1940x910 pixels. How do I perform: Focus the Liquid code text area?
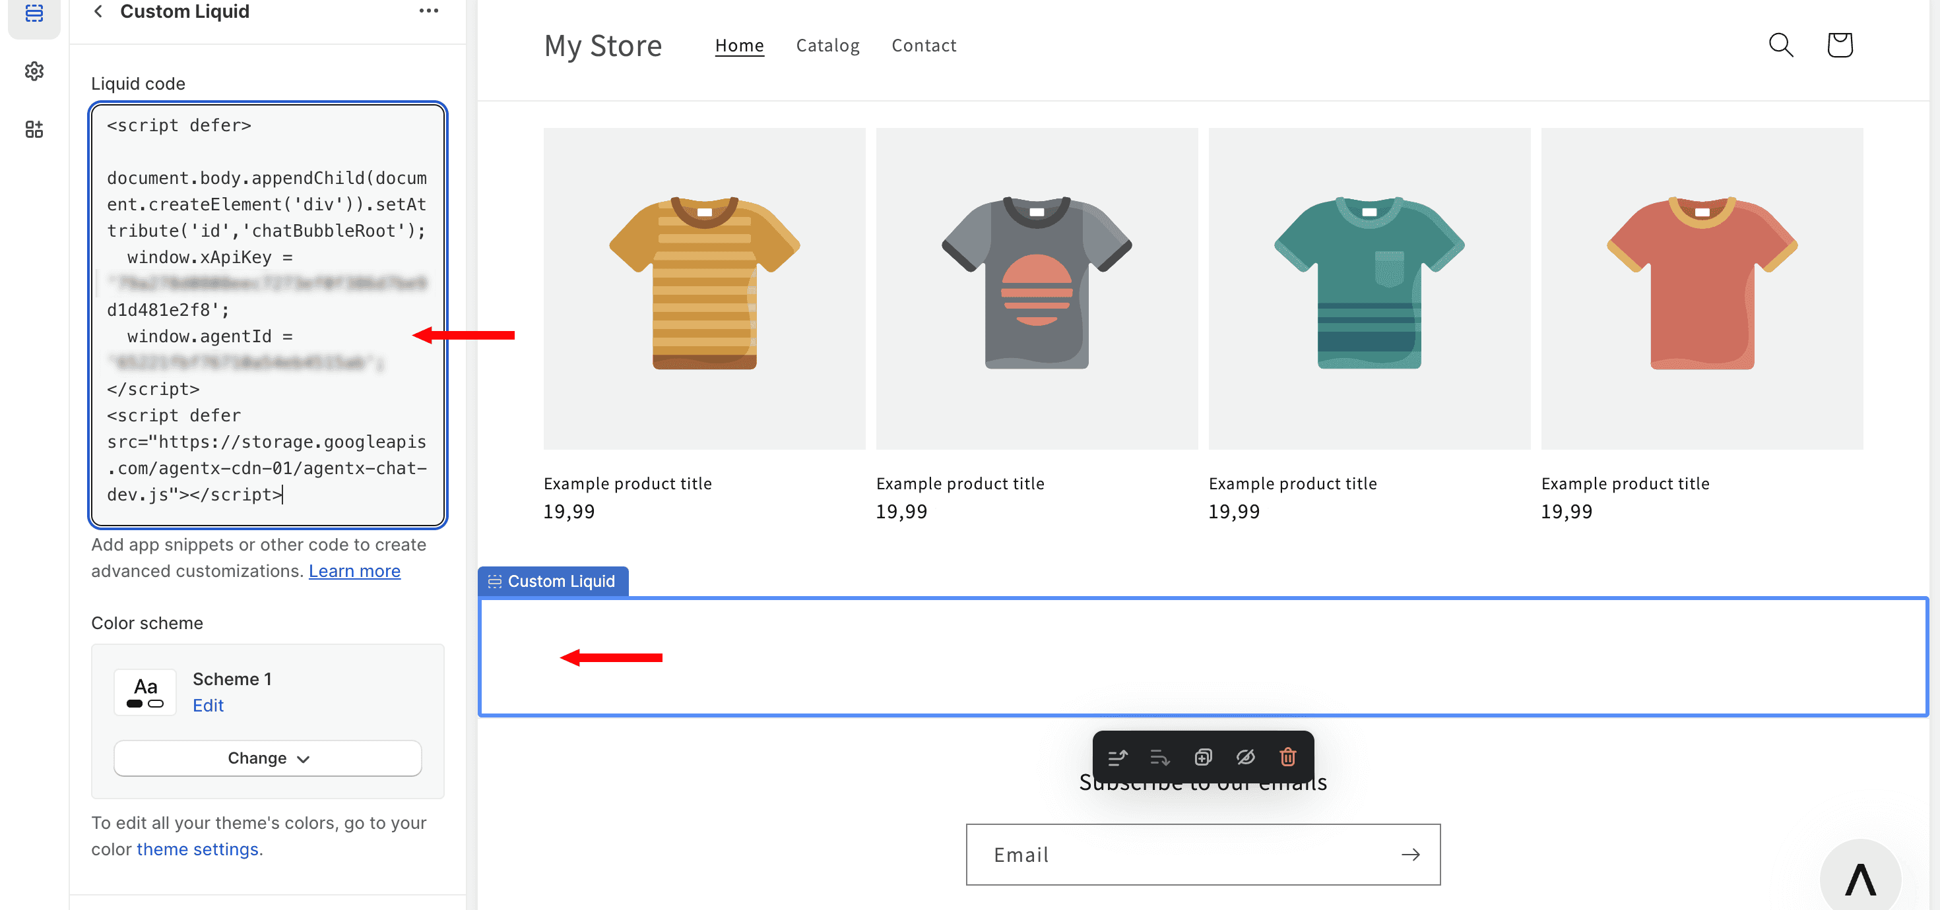(x=268, y=315)
